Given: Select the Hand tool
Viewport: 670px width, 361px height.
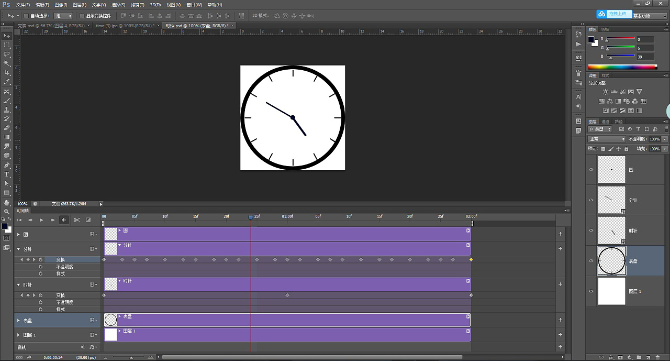Looking at the screenshot, I should [x=7, y=202].
